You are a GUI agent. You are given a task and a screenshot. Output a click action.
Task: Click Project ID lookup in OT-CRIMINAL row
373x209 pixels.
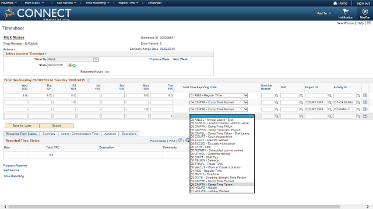click(330, 102)
